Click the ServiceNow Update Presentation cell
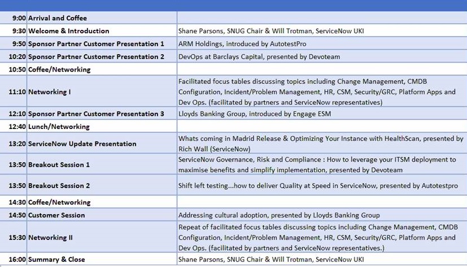Viewport: 467px width, 267px height. click(x=102, y=143)
